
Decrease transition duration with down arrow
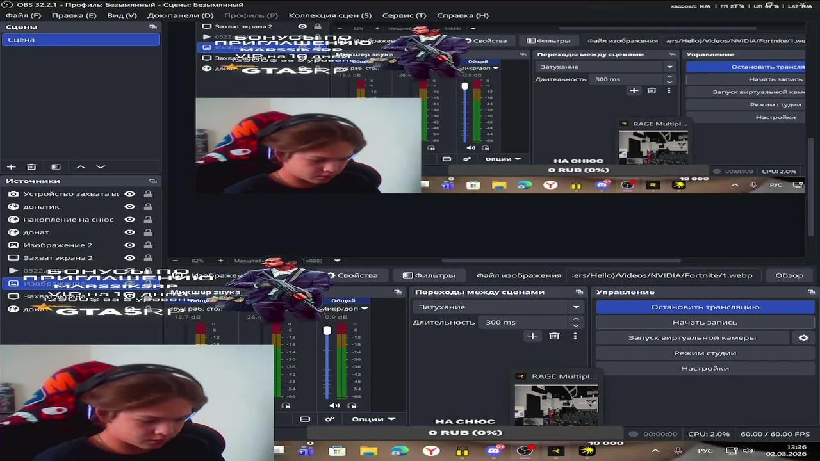576,326
